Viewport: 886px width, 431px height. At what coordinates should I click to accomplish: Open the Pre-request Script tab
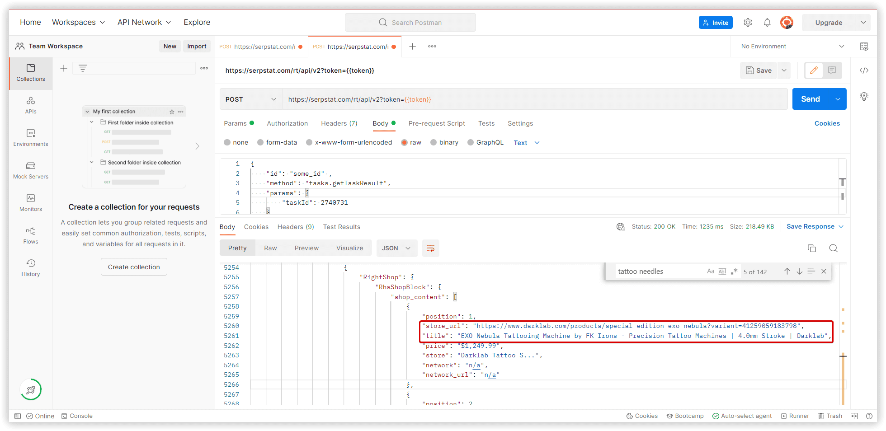[x=436, y=123]
